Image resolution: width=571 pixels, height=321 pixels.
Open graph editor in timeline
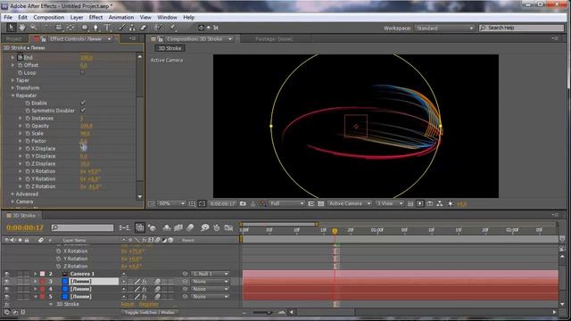pos(228,228)
